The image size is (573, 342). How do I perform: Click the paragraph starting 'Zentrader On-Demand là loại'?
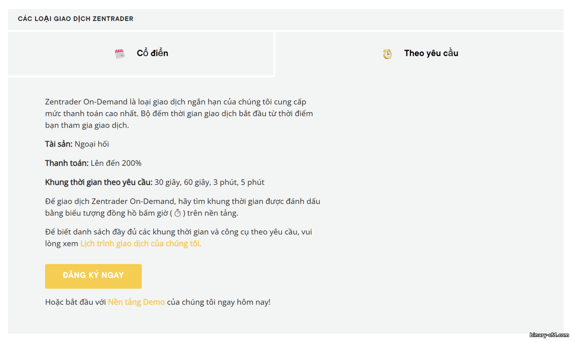click(x=179, y=114)
